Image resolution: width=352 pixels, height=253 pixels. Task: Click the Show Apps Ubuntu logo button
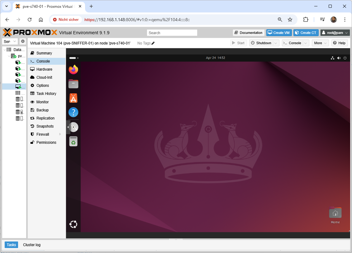click(x=73, y=224)
